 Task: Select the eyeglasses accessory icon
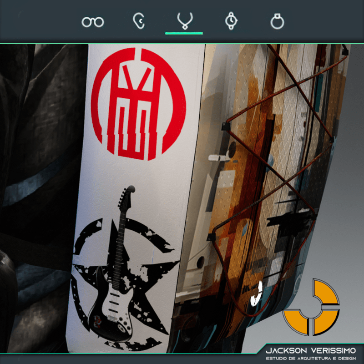tap(93, 21)
